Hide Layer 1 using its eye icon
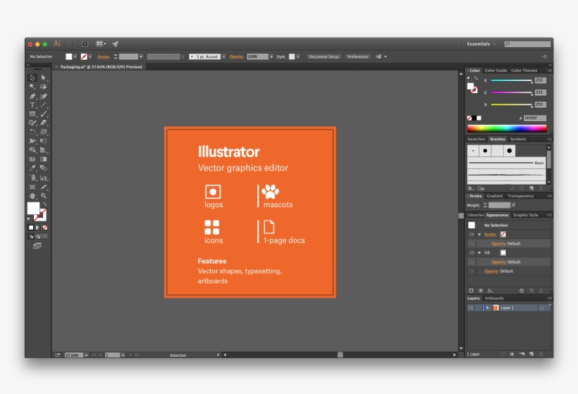This screenshot has height=394, width=578. point(471,308)
